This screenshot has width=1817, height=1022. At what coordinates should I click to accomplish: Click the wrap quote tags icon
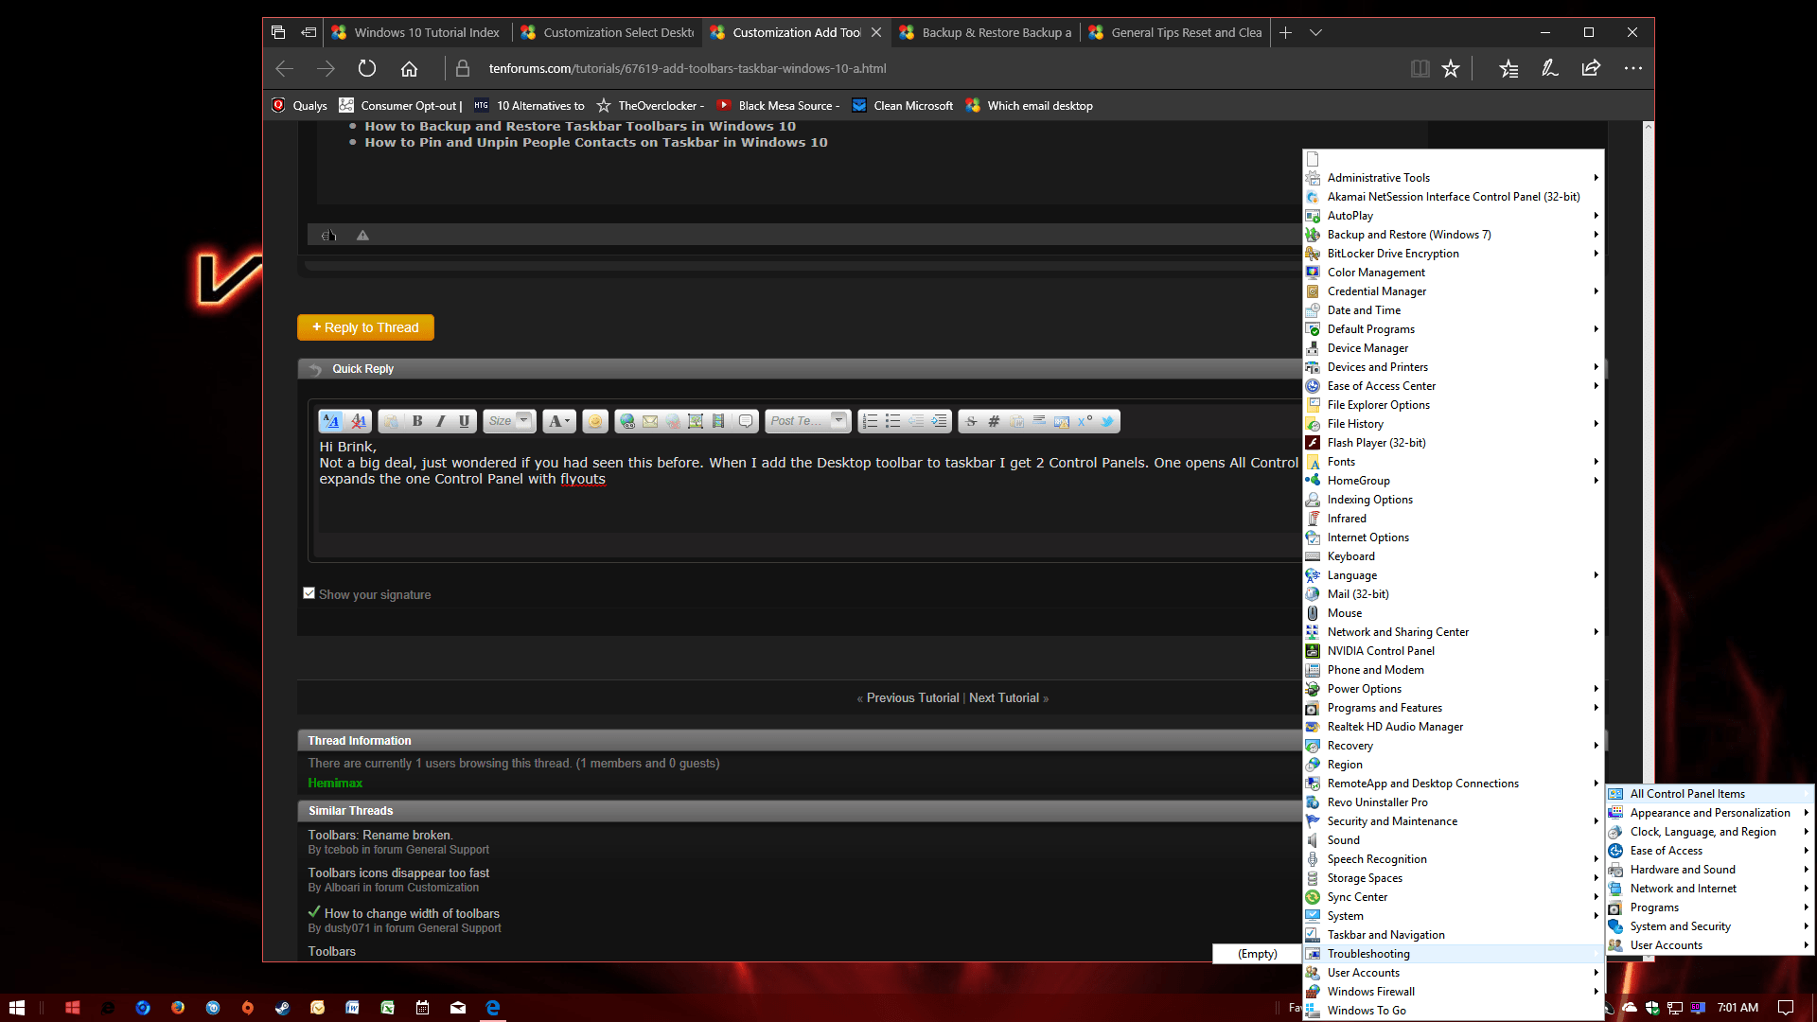click(1017, 421)
